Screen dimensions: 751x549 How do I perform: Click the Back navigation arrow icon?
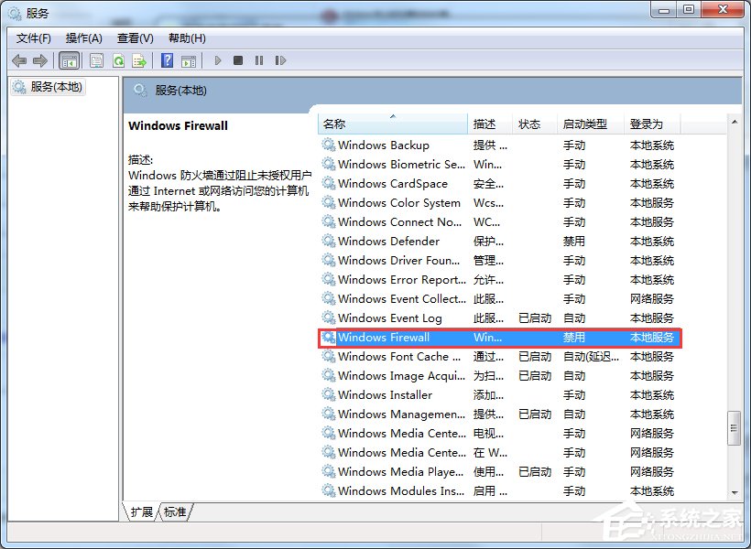[x=18, y=59]
